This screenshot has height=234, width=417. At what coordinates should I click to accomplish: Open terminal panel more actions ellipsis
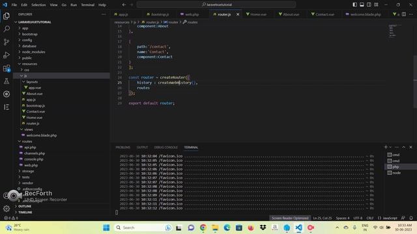point(397,147)
